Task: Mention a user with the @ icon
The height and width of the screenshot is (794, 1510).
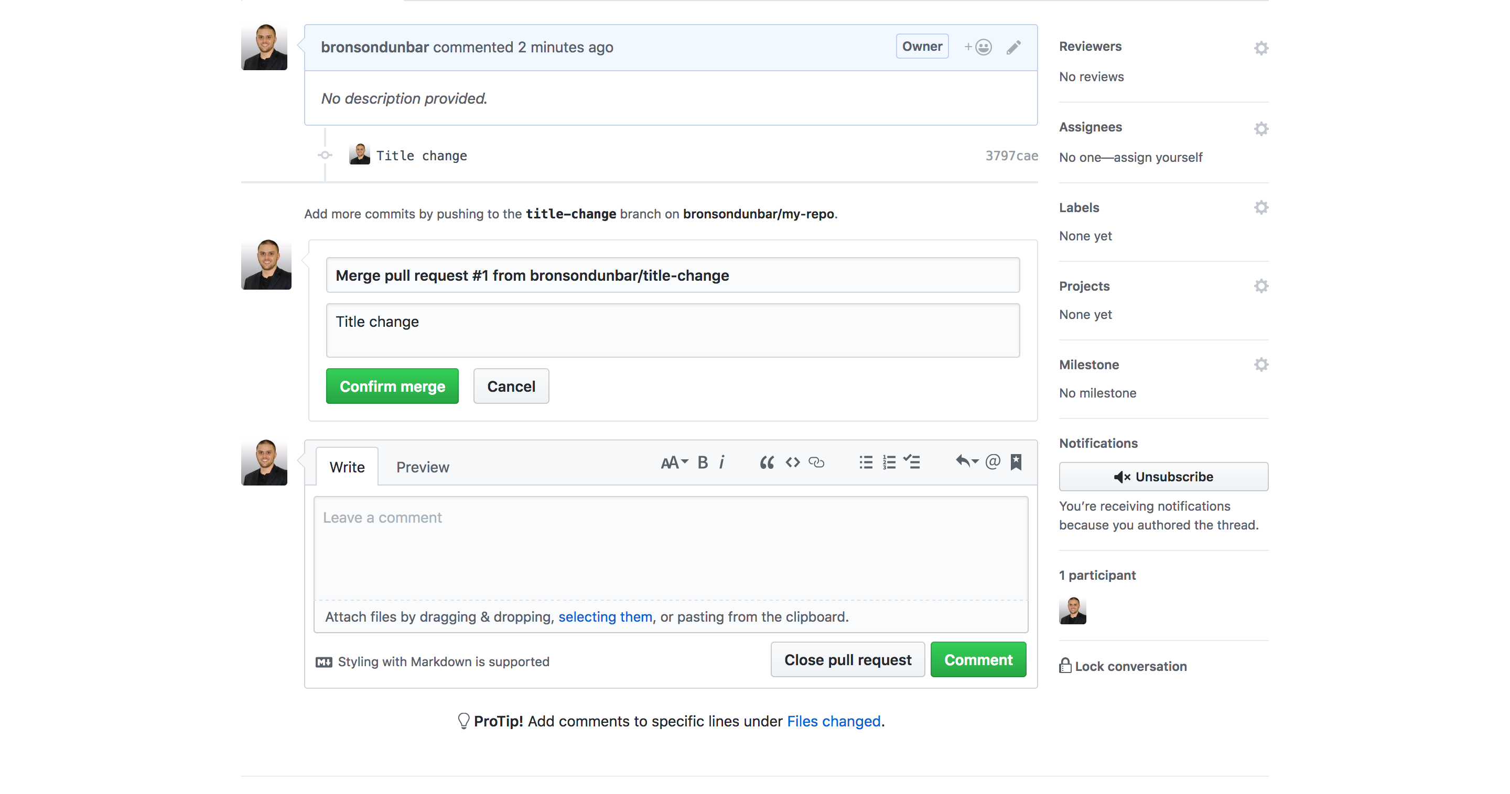Action: [x=993, y=462]
